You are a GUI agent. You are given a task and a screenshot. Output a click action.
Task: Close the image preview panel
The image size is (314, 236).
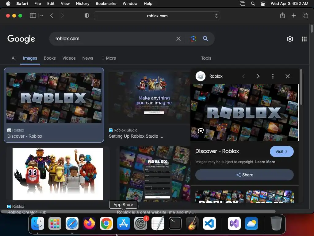pos(288,76)
